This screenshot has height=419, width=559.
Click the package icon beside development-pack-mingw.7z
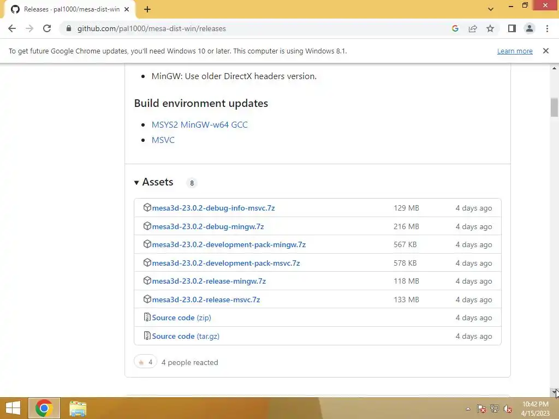147,244
